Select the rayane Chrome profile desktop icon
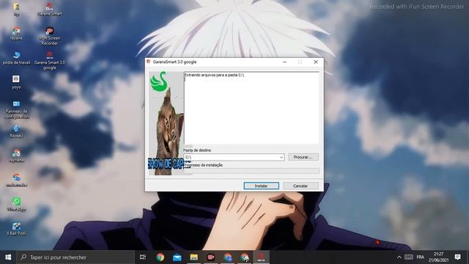Image resolution: width=469 pixels, height=264 pixels. [16, 33]
